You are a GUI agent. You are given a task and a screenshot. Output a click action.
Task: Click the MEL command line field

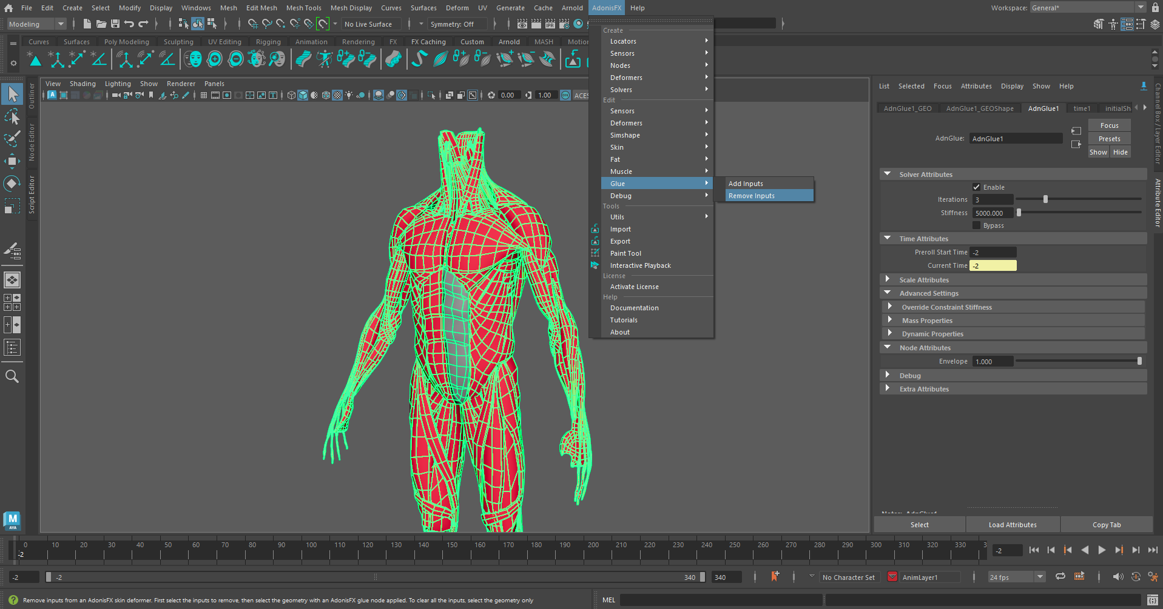[x=720, y=600]
